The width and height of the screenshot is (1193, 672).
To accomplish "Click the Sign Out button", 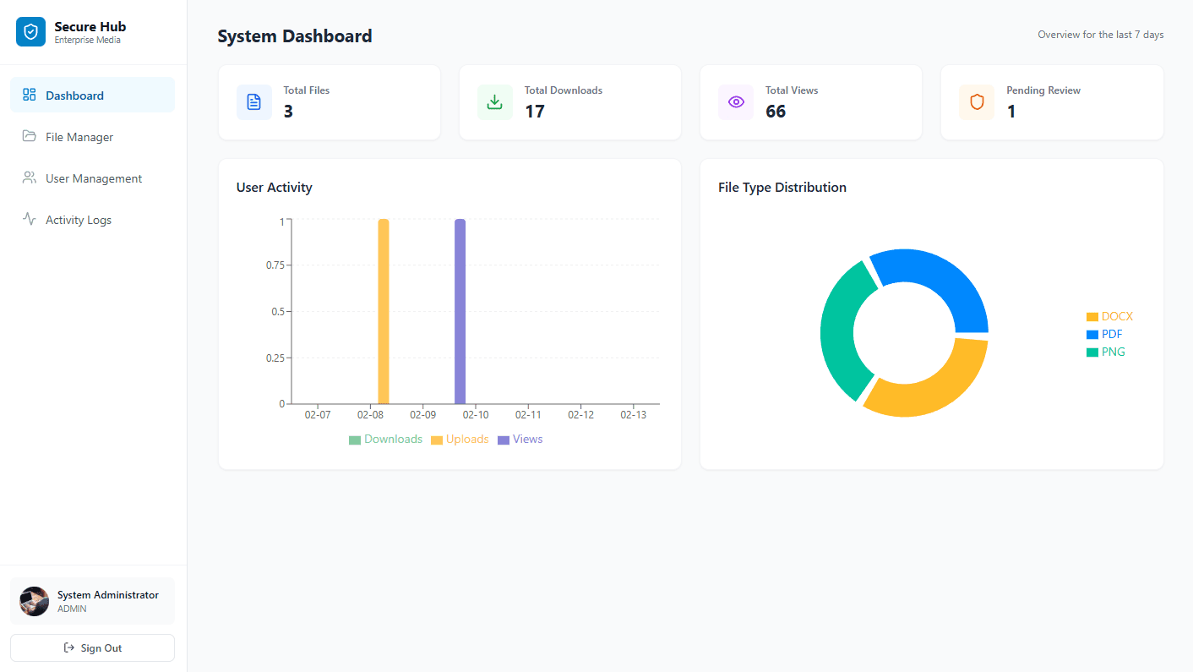I will [x=92, y=647].
